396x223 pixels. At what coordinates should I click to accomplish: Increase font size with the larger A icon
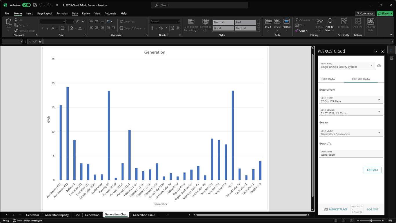pyautogui.click(x=78, y=21)
